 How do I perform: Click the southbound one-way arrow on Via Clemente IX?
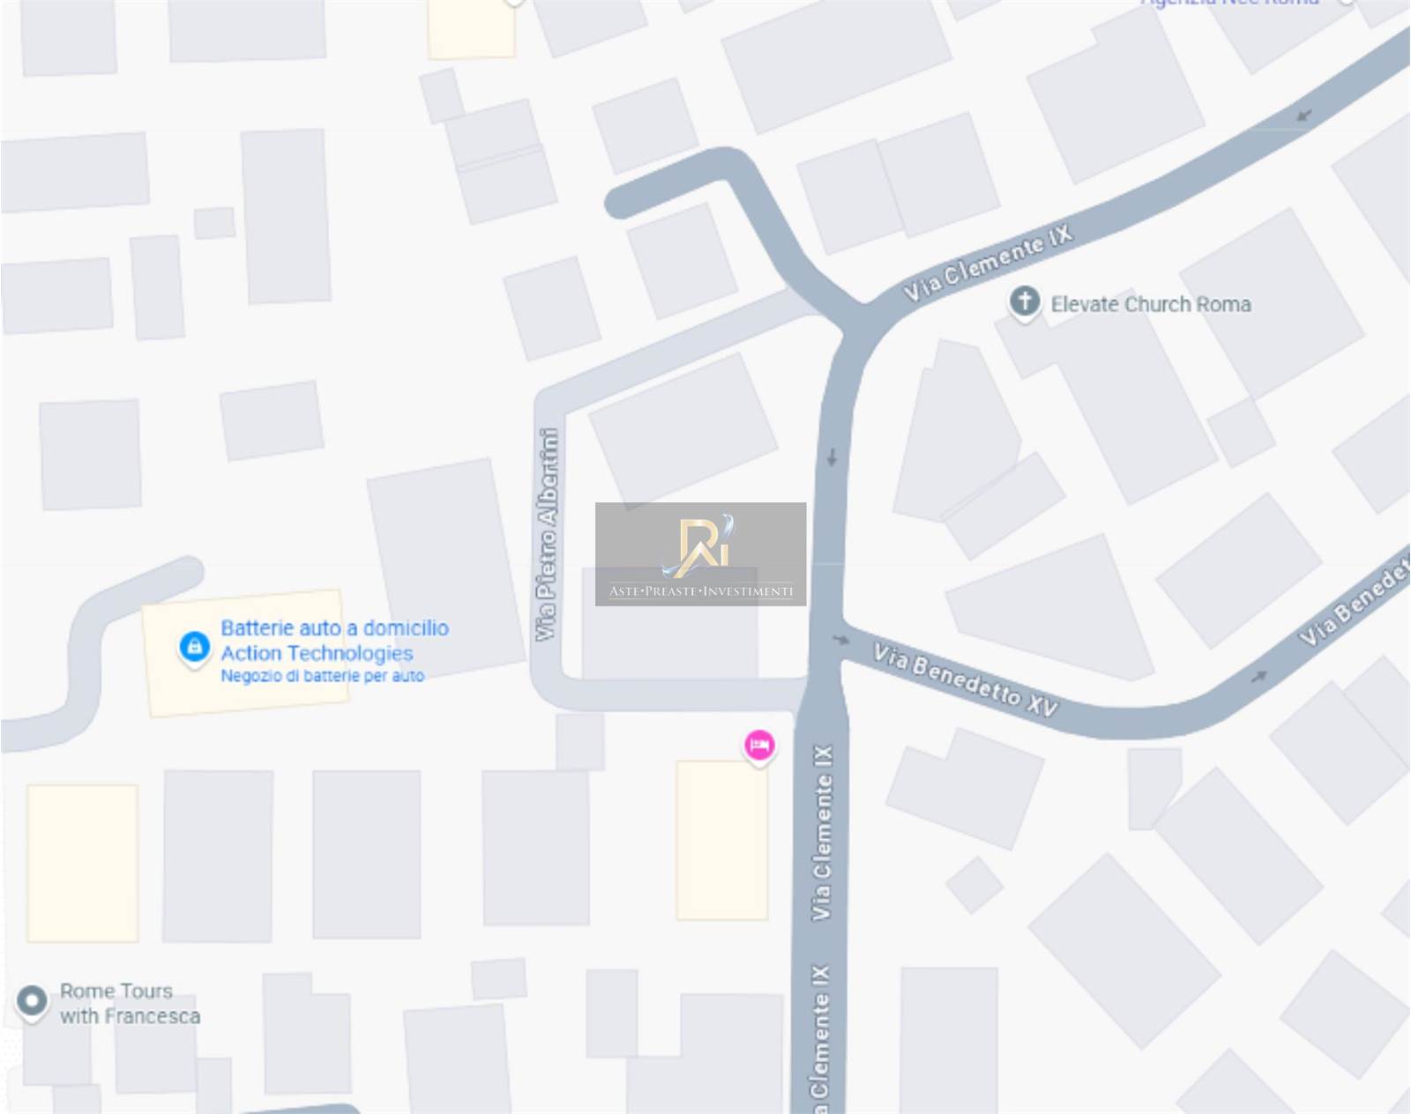831,457
